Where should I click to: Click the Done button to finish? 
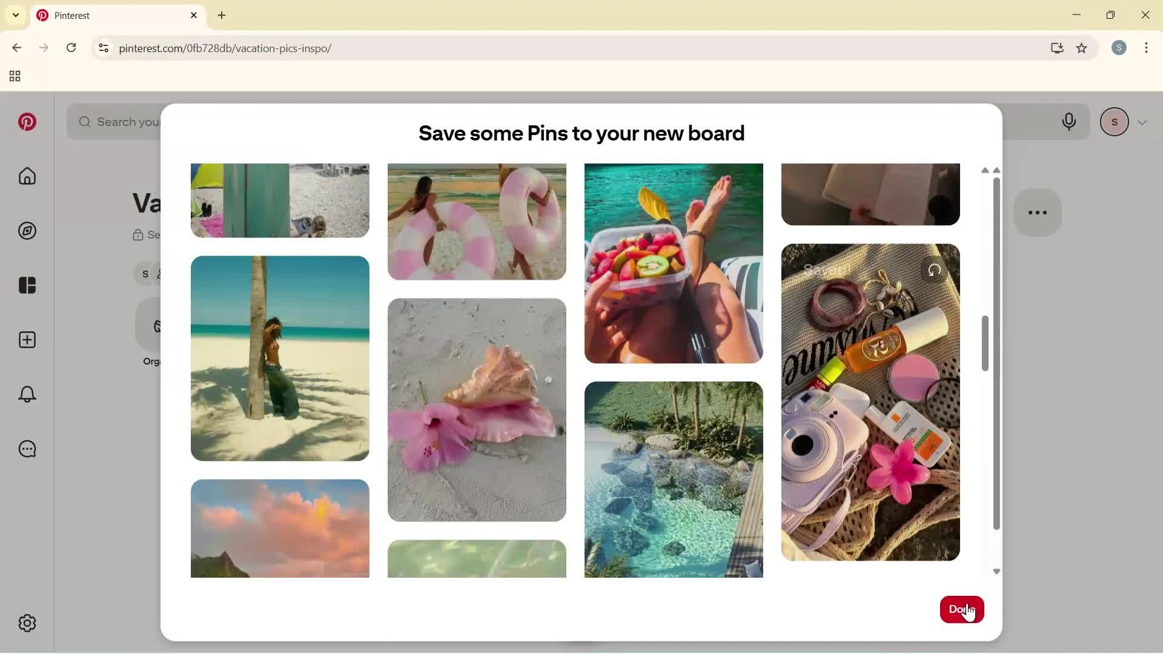pyautogui.click(x=962, y=609)
